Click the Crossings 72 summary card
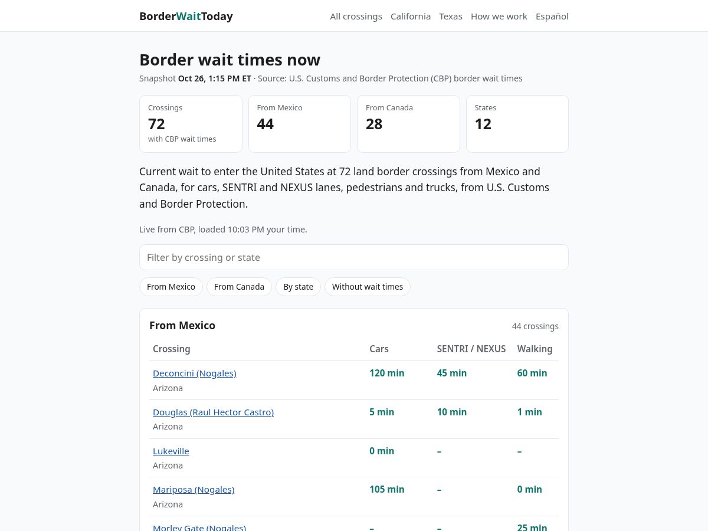This screenshot has width=708, height=531. (191, 124)
